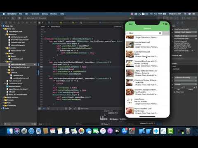Click Simulate Location arrow in debug bar
Viewport: 198px width, 148px height.
(75, 109)
